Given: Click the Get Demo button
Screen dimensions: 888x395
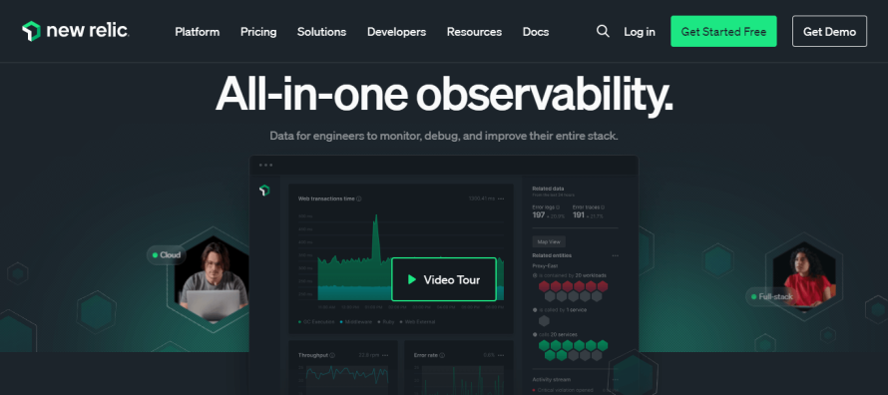Looking at the screenshot, I should [x=829, y=31].
